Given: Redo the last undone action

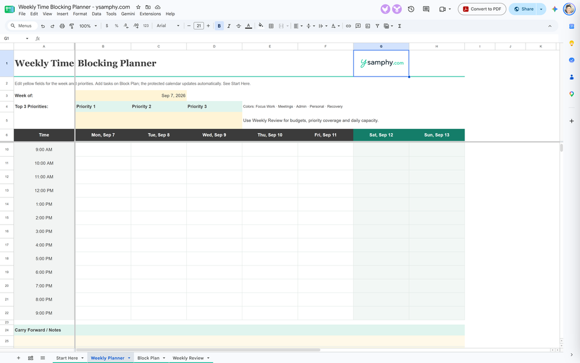Looking at the screenshot, I should tap(53, 26).
